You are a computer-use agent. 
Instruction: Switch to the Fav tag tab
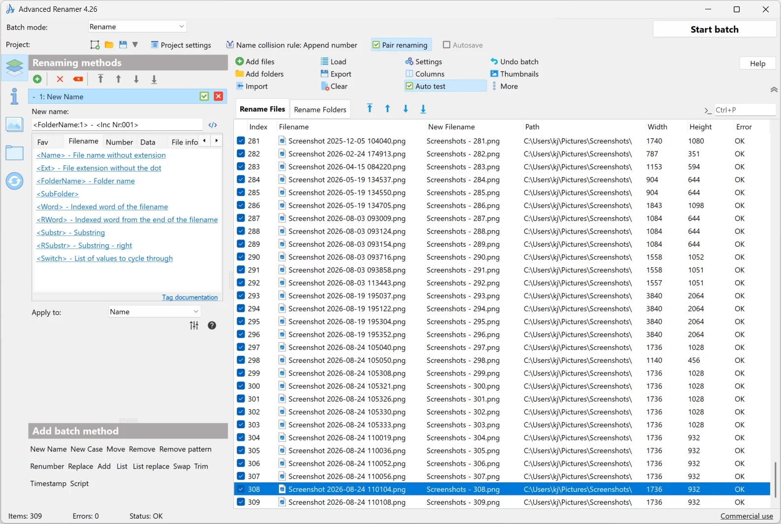pos(43,142)
